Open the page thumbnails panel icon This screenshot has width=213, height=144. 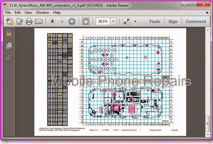[x=9, y=45]
